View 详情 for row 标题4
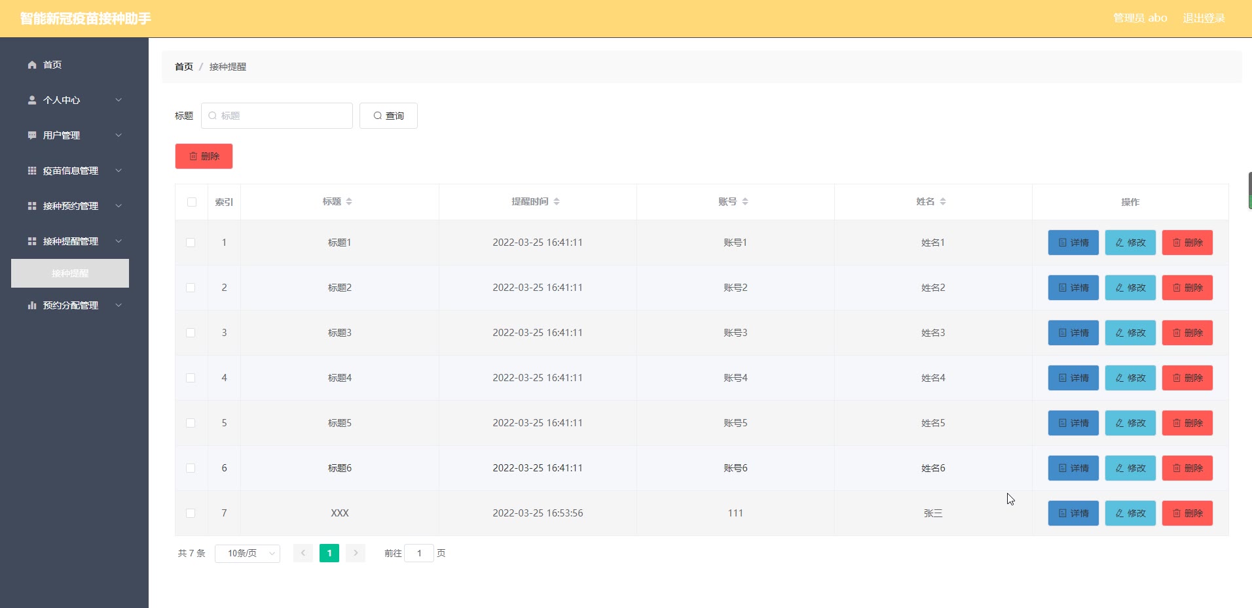1252x608 pixels. pyautogui.click(x=1073, y=378)
